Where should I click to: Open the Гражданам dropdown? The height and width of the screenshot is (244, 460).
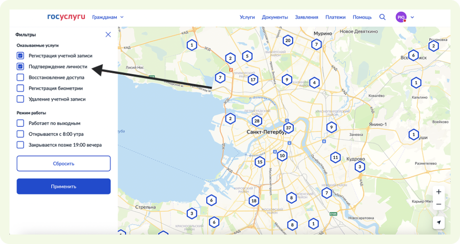click(108, 17)
